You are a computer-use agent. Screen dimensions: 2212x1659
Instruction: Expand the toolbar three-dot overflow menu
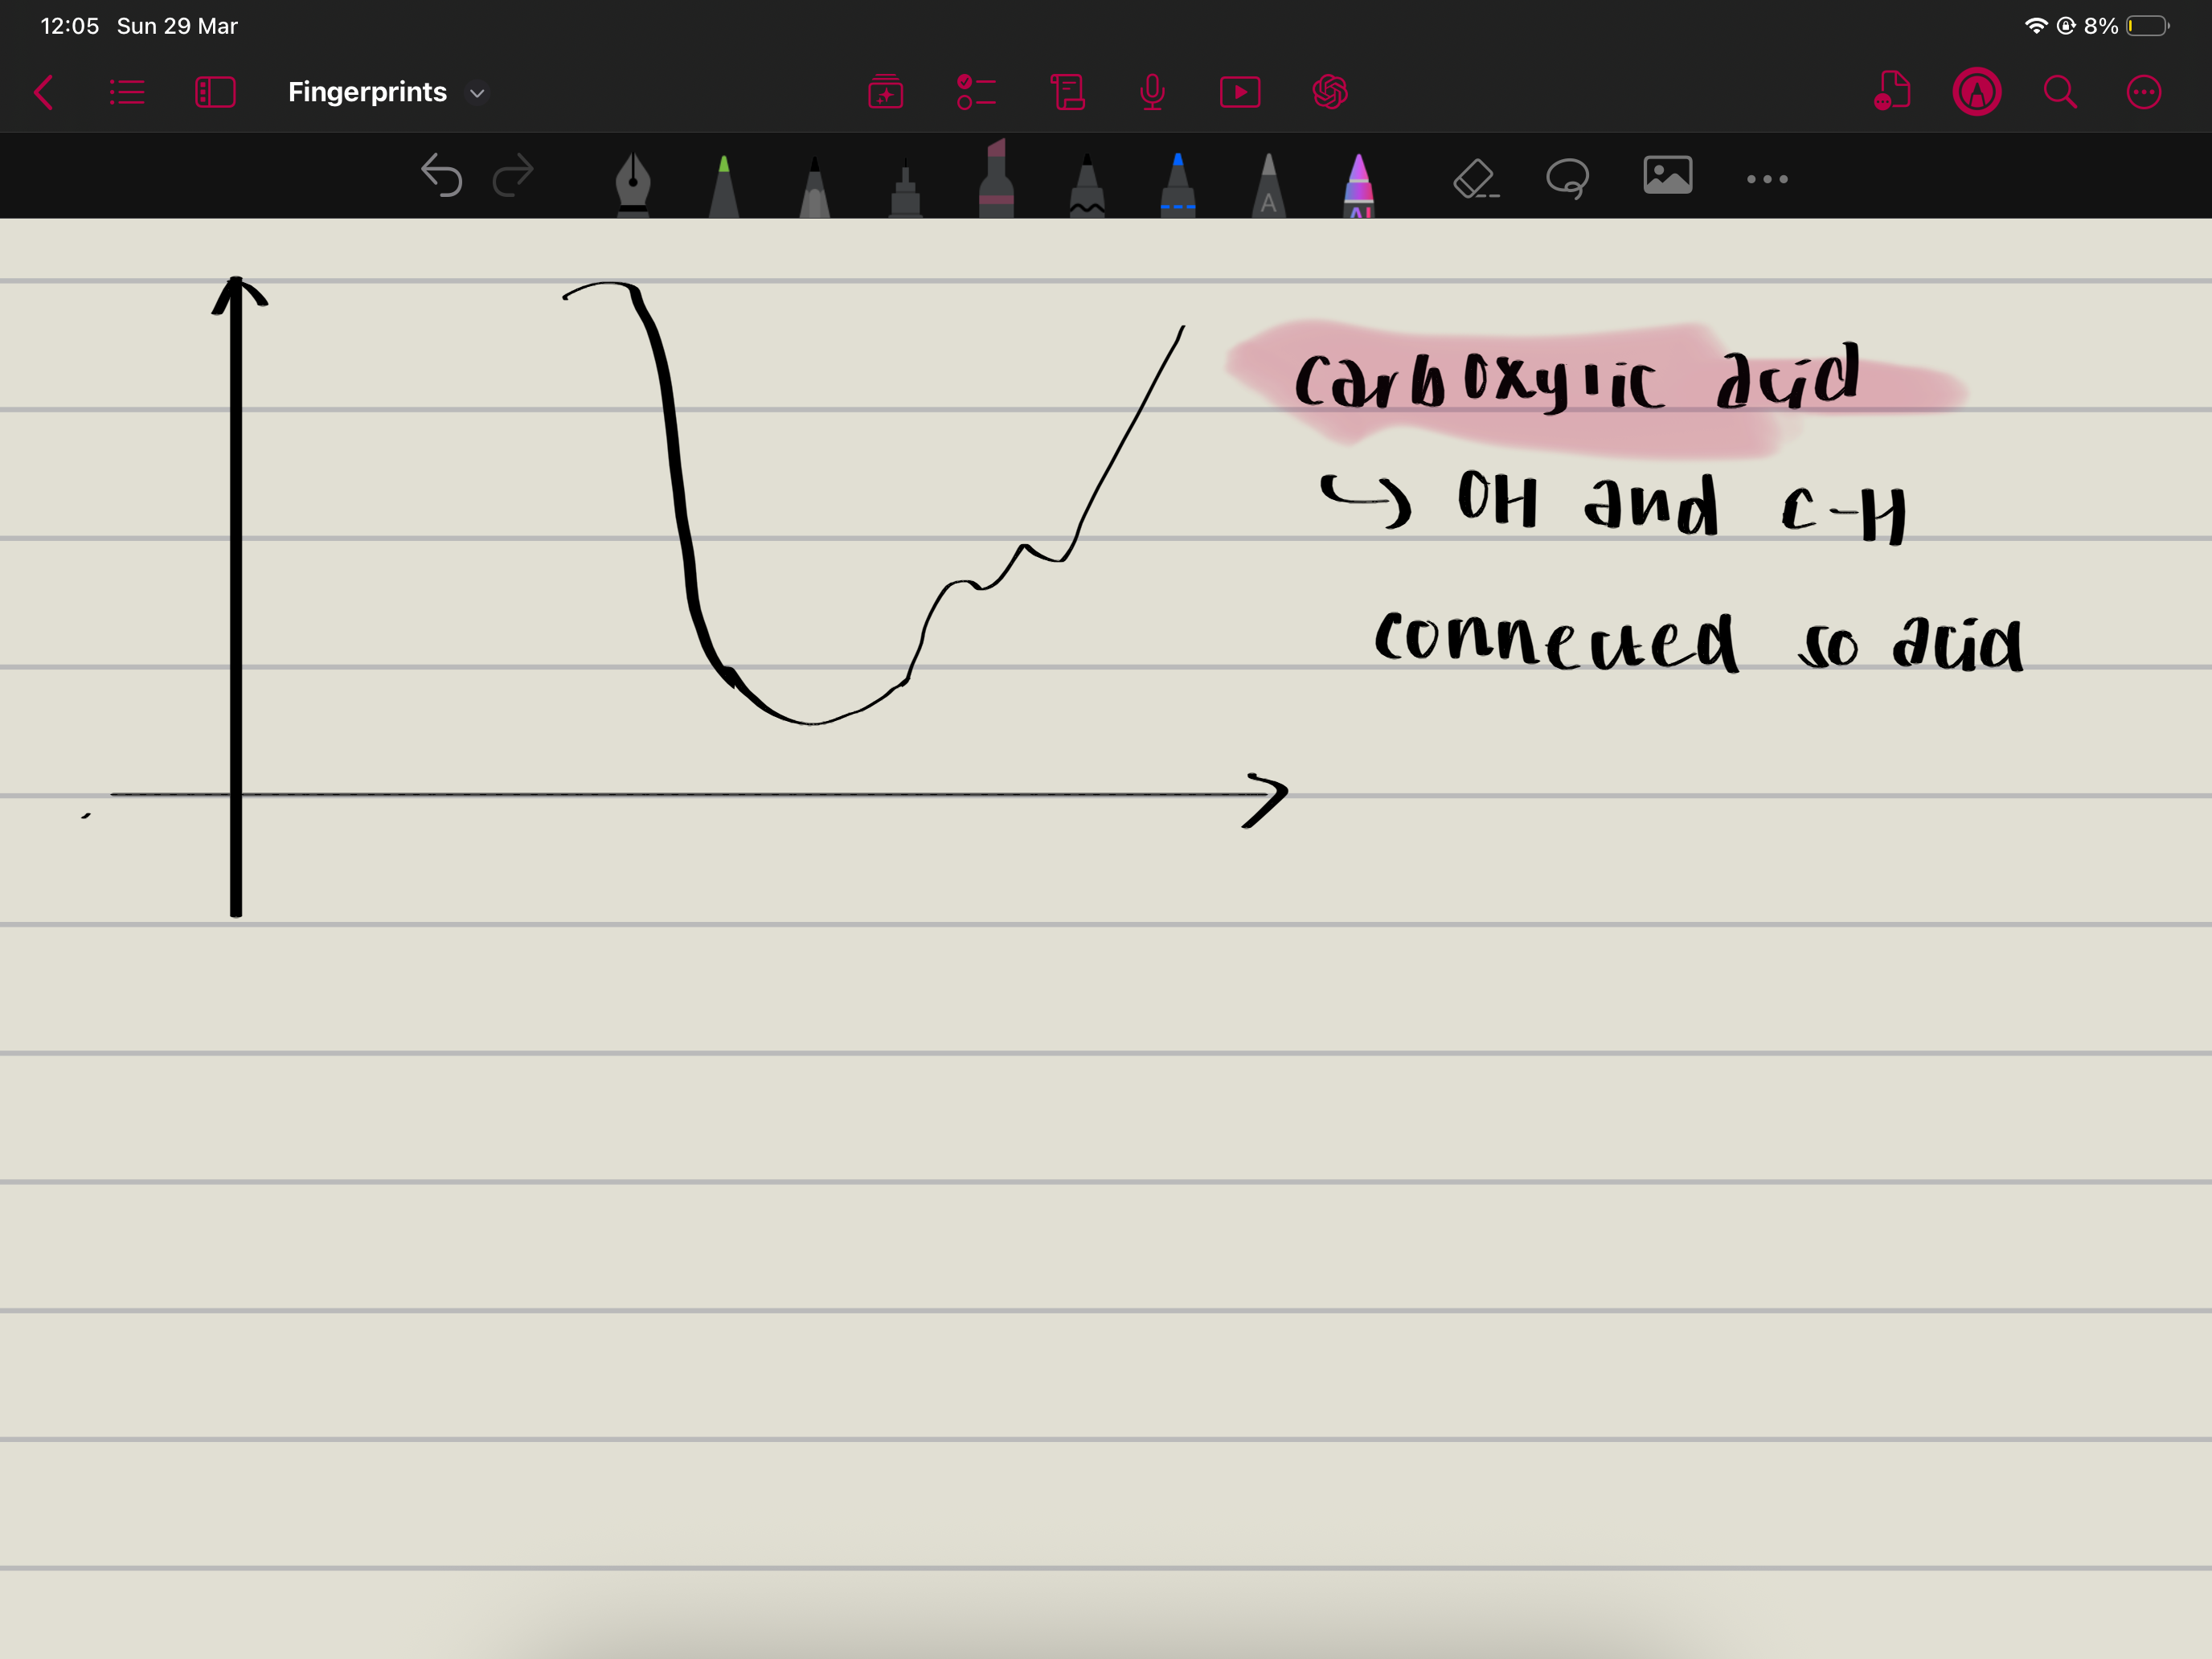(1767, 179)
